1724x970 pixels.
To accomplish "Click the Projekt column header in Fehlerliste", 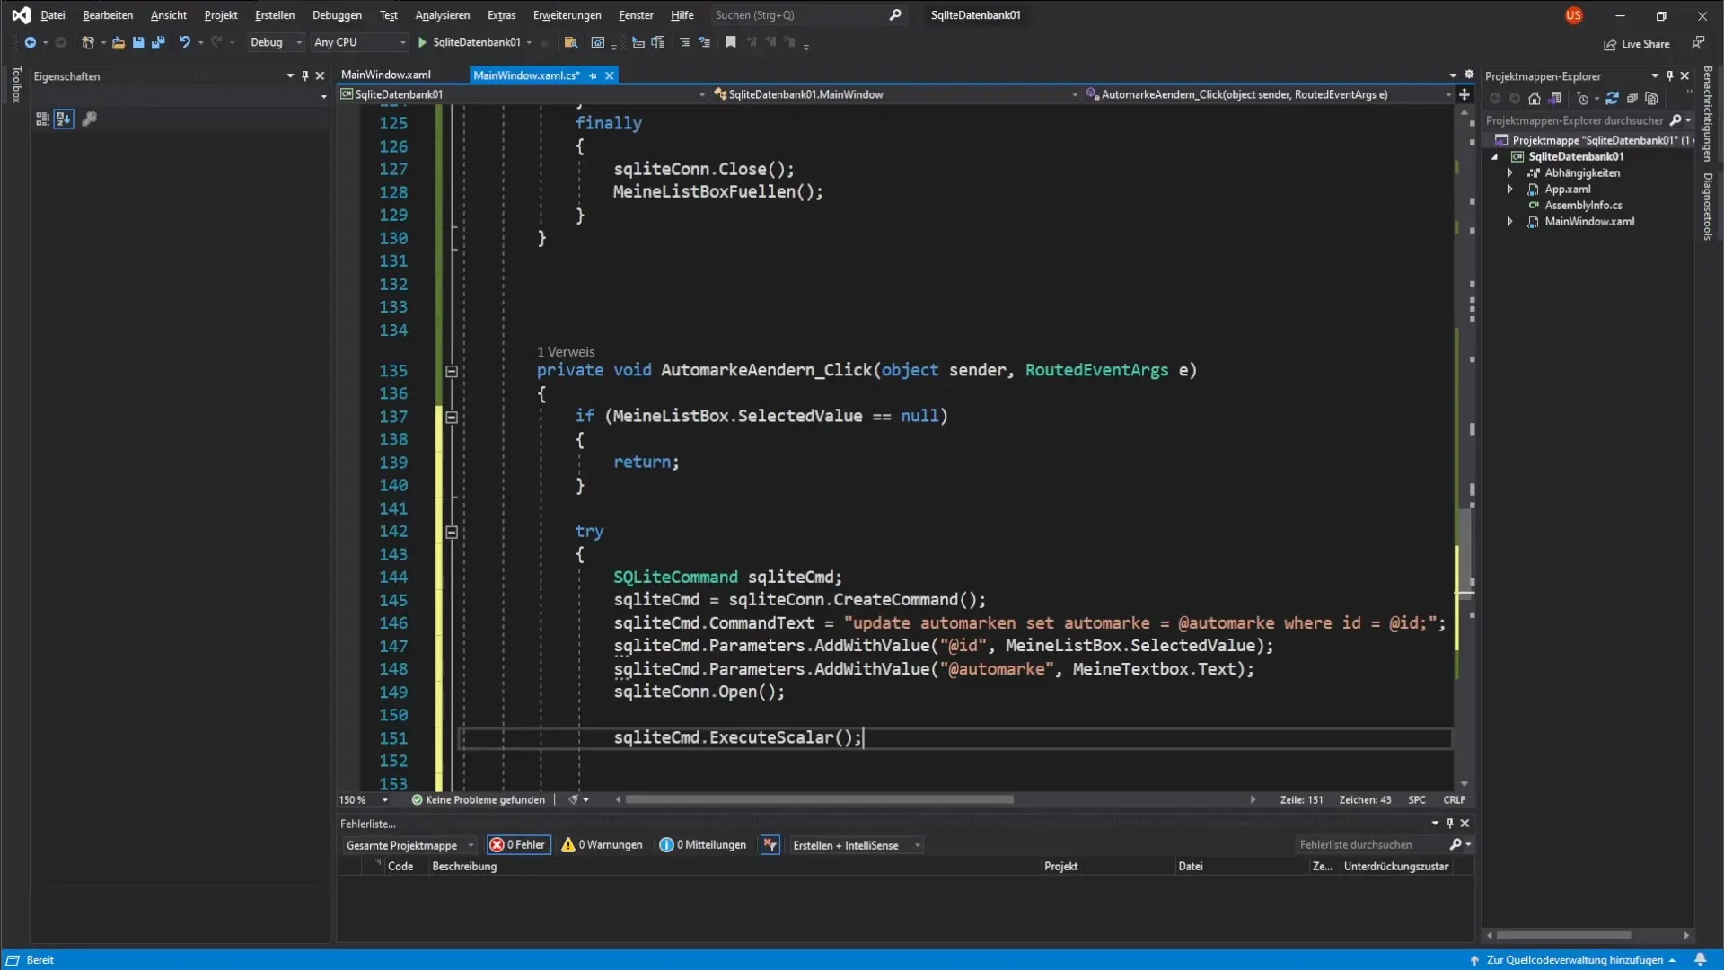I will coord(1060,867).
